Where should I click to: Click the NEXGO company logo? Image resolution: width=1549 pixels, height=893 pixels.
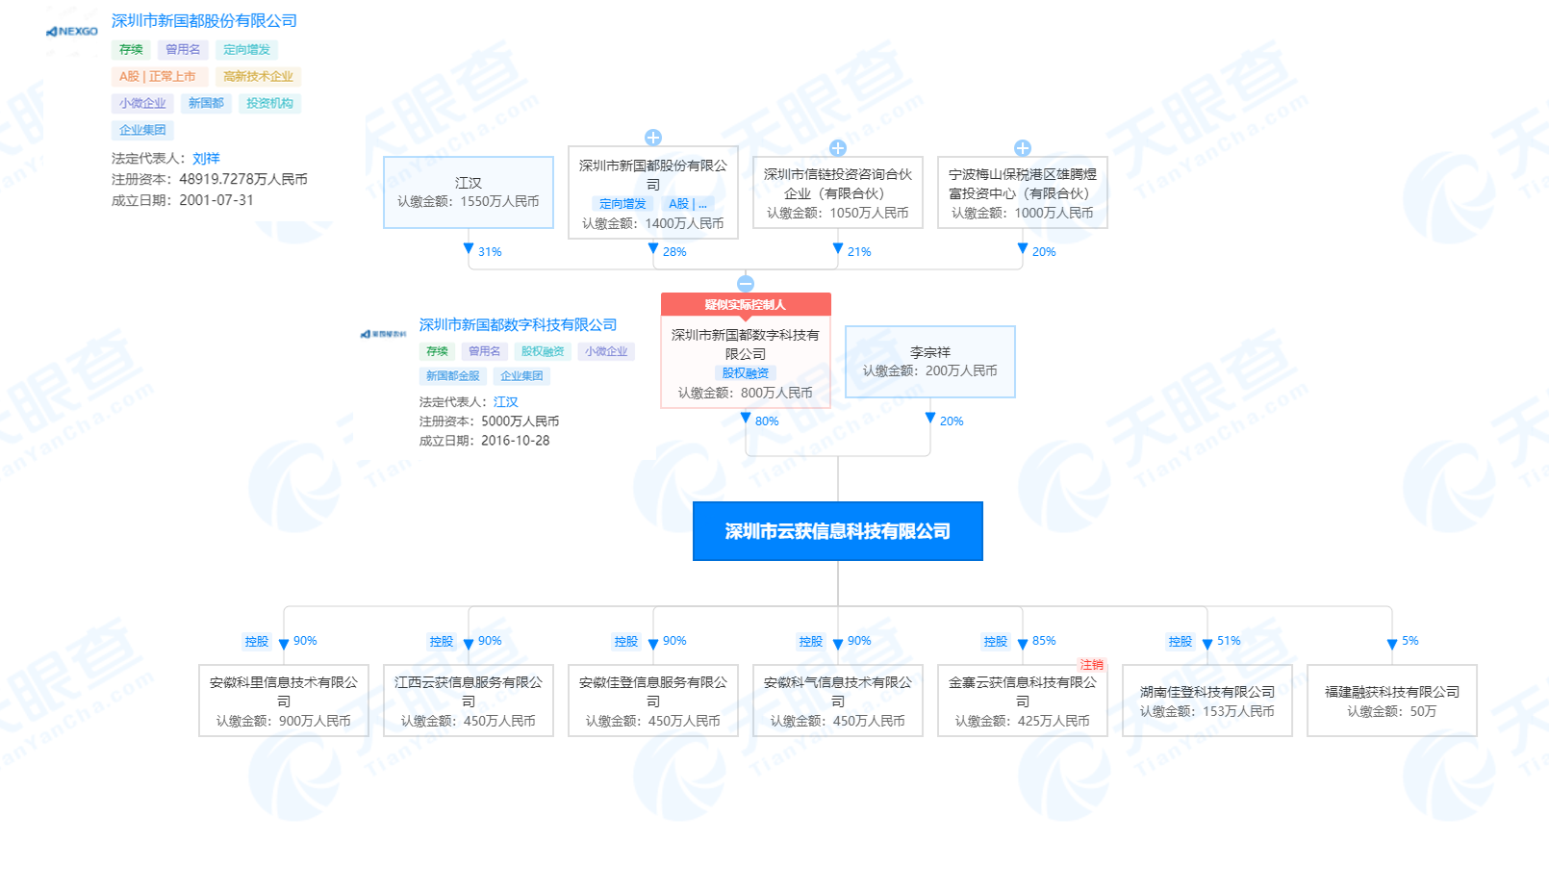(x=72, y=32)
